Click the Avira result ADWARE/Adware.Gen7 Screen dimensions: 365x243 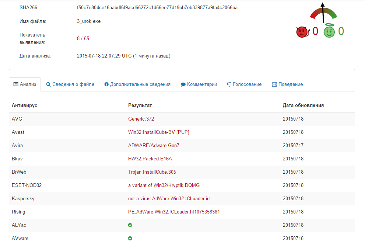click(154, 145)
